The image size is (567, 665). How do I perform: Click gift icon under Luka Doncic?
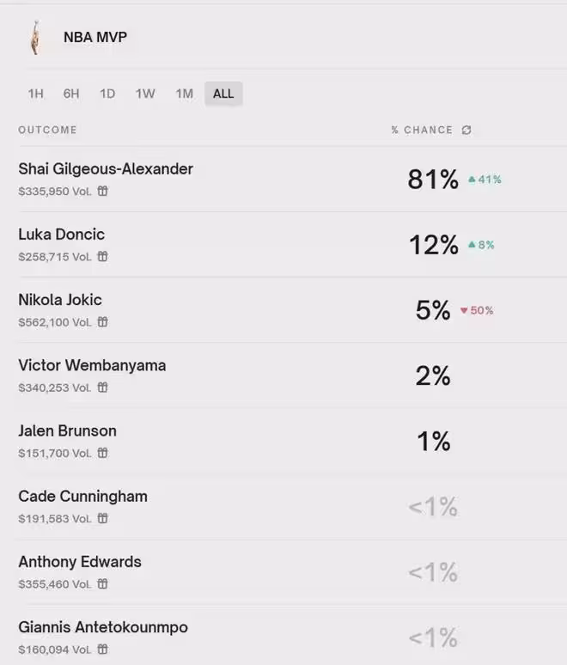tap(103, 257)
